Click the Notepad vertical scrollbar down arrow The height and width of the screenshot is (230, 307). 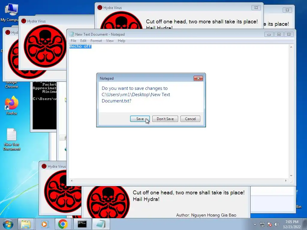[291, 175]
